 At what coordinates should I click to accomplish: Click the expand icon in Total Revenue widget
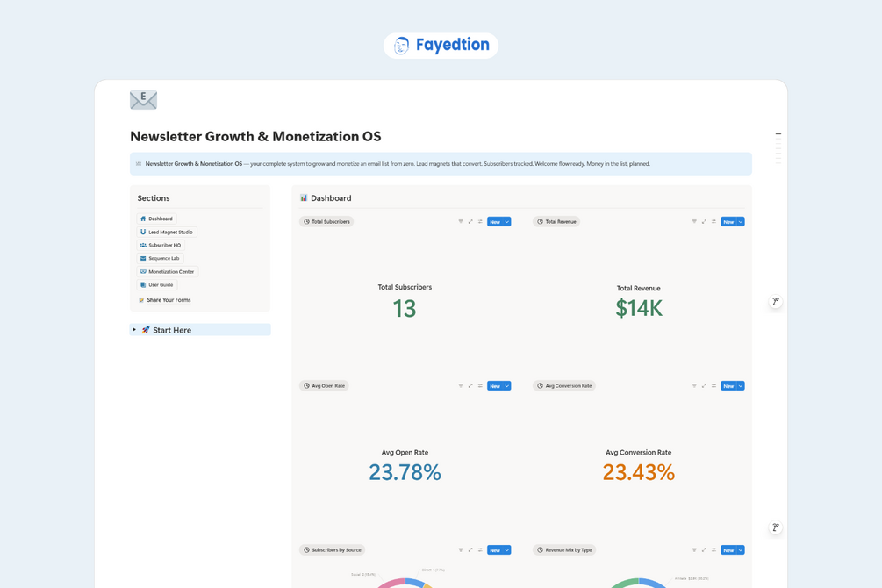click(704, 222)
